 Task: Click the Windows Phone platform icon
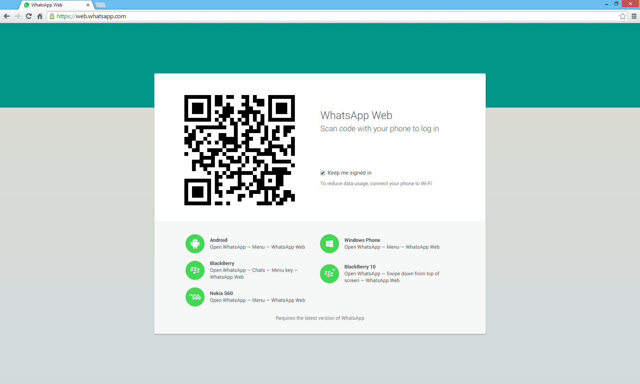pyautogui.click(x=330, y=244)
